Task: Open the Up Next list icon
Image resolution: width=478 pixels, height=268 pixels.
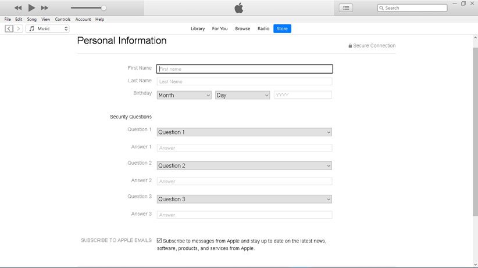Action: pos(346,8)
